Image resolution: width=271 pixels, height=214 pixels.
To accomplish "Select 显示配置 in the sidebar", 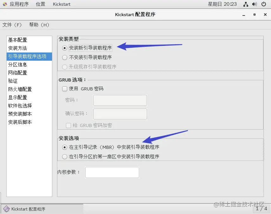I will [29, 98].
